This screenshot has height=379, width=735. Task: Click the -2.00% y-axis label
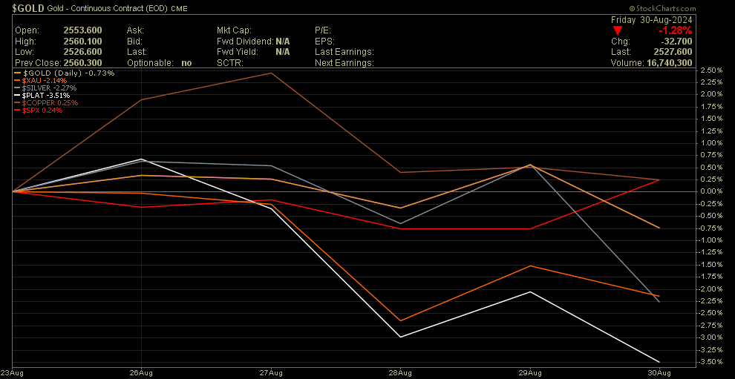click(711, 289)
